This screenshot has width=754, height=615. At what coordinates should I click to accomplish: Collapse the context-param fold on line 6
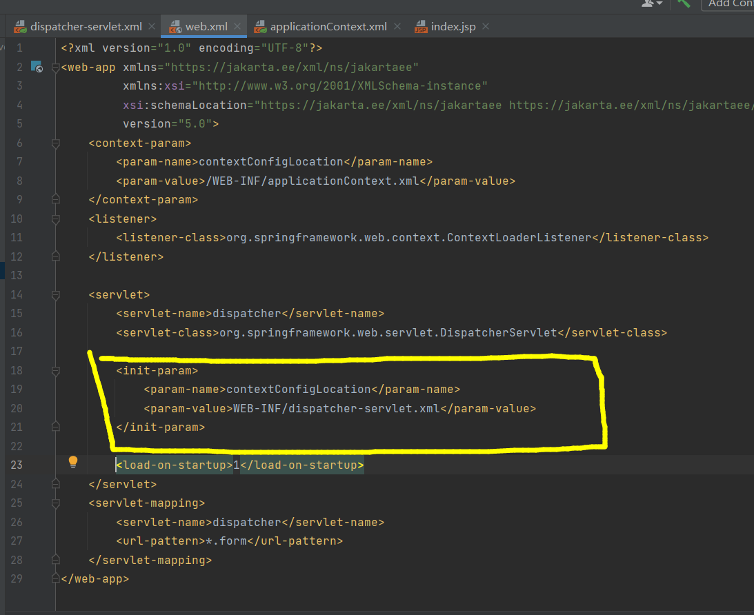coord(56,143)
